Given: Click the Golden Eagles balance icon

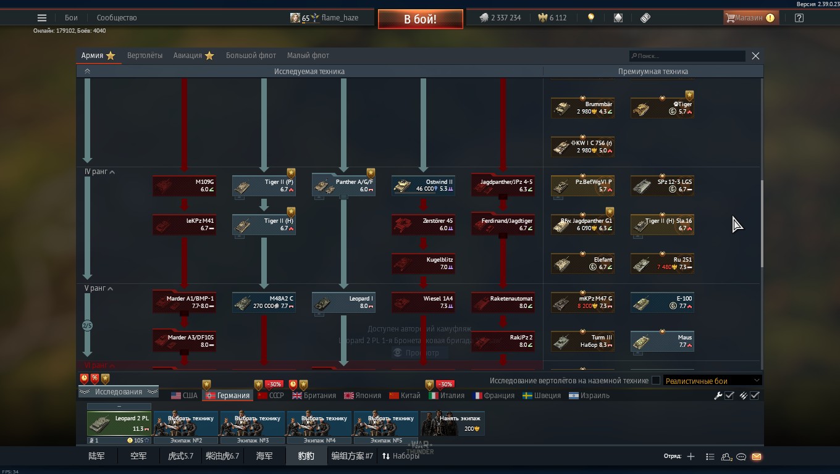Looking at the screenshot, I should pyautogui.click(x=542, y=18).
